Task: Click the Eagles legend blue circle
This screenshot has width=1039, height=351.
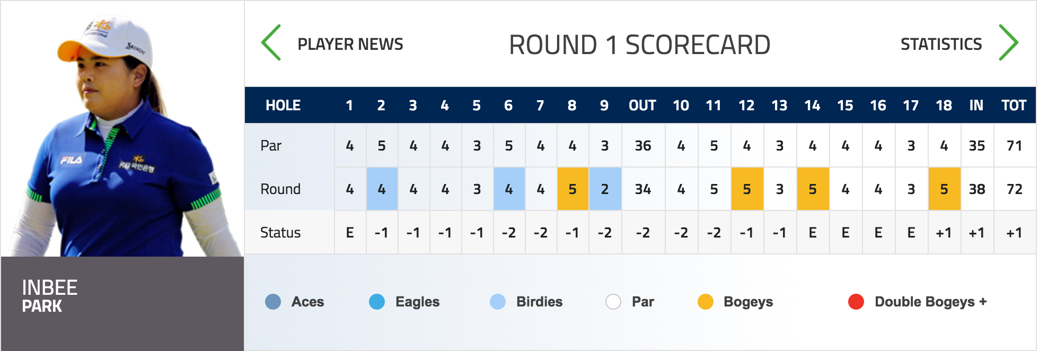Action: [377, 302]
